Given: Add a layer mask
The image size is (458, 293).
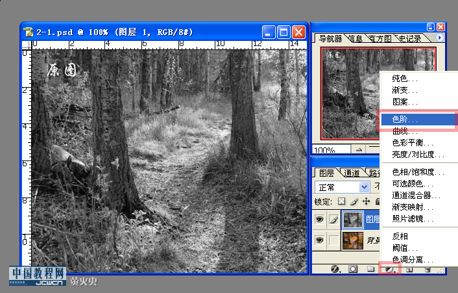Looking at the screenshot, I should pos(353,269).
